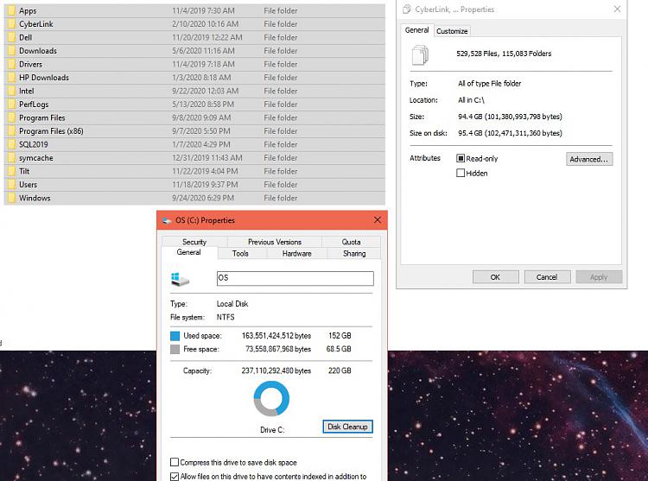Select the Windows folder name
The width and height of the screenshot is (648, 481).
point(35,198)
